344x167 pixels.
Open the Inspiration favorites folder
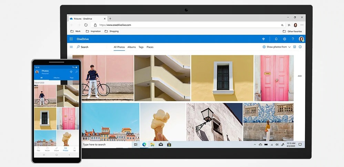point(93,31)
